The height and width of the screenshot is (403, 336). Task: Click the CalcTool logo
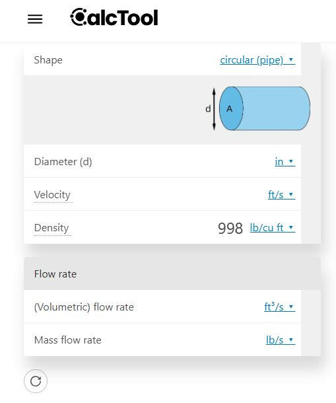[114, 17]
